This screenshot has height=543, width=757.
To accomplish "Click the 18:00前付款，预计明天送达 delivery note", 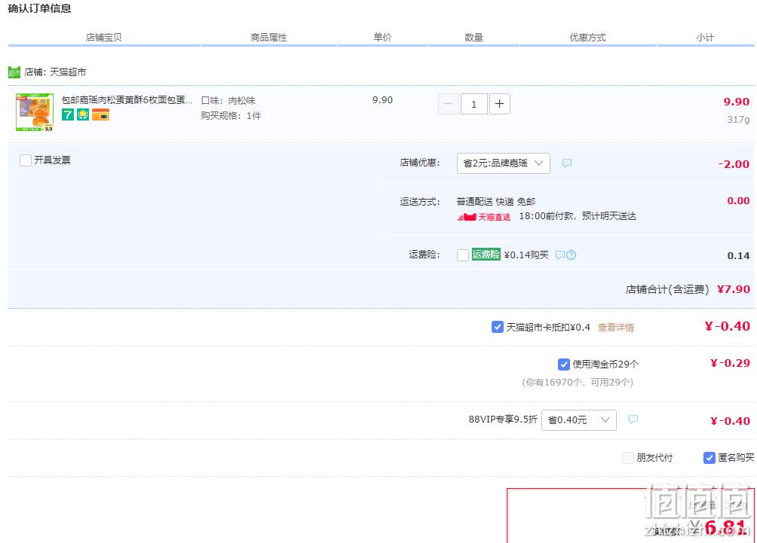I will (578, 216).
